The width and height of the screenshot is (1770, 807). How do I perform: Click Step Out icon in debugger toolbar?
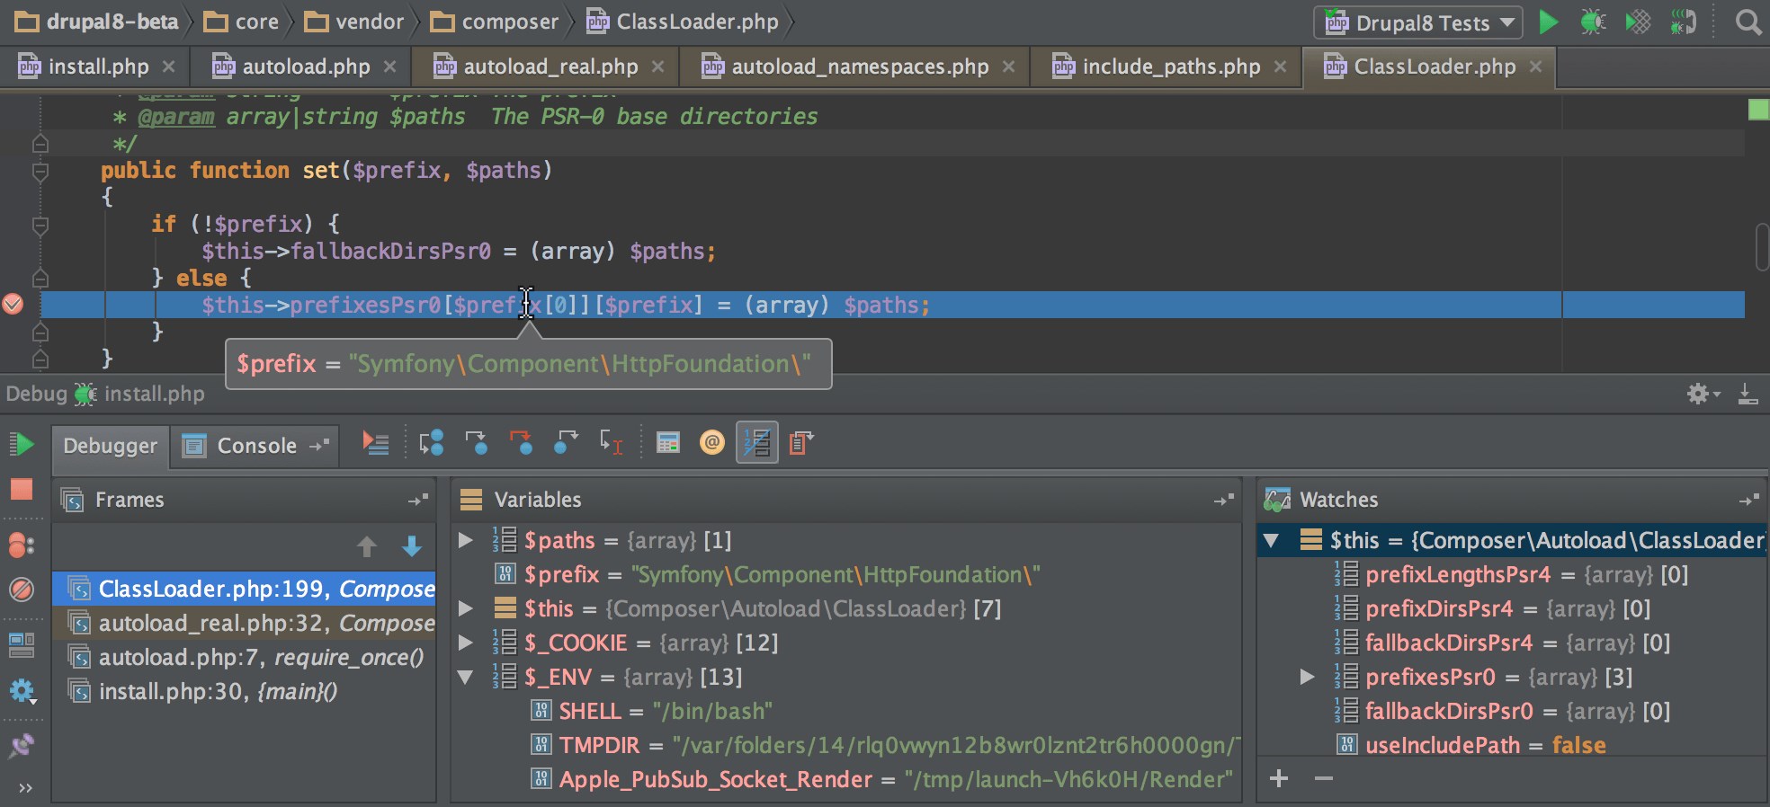click(x=566, y=443)
